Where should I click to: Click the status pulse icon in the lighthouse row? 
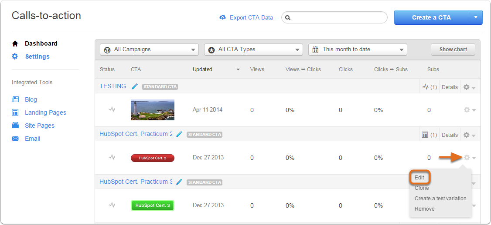pyautogui.click(x=112, y=109)
